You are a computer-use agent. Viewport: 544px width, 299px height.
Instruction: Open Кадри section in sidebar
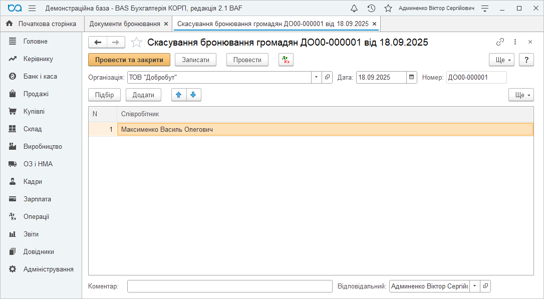click(x=33, y=181)
